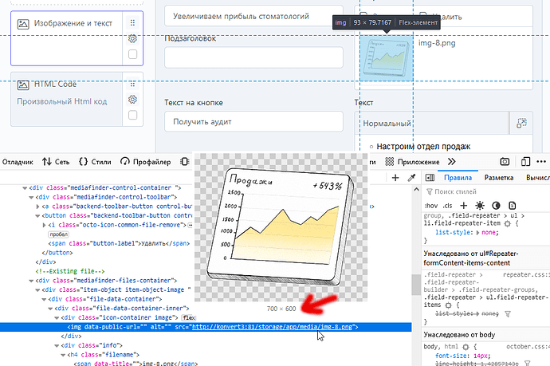
Task: Toggle the .cls classes panel
Action: (x=447, y=206)
